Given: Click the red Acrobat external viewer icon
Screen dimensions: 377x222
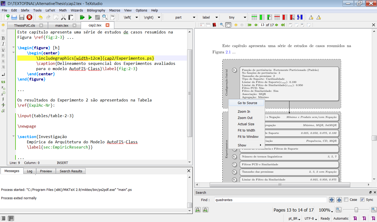Looking at the screenshot, I should pyautogui.click(x=214, y=25).
